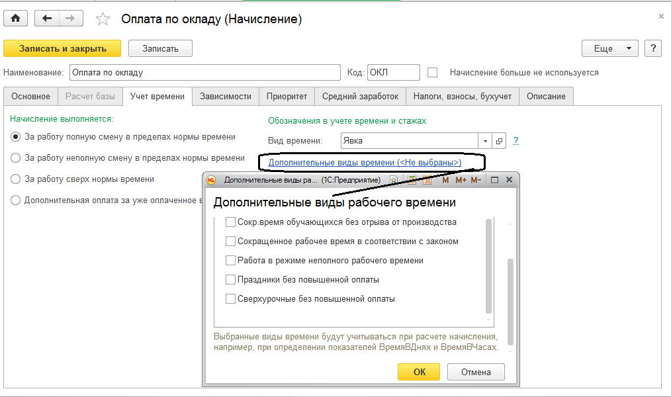Click the M memory button in dialog title

[x=445, y=180]
